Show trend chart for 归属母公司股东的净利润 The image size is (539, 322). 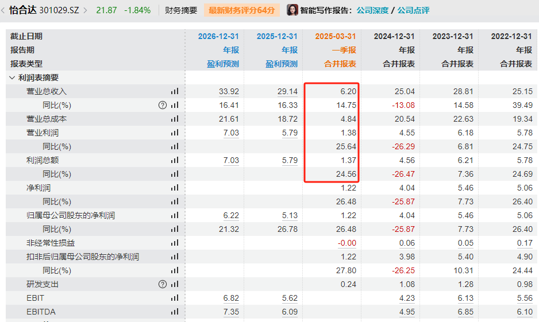[x=174, y=215]
